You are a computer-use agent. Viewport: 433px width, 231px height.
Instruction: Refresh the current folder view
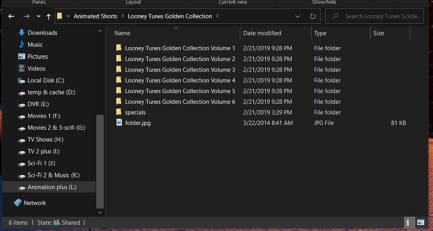click(313, 17)
